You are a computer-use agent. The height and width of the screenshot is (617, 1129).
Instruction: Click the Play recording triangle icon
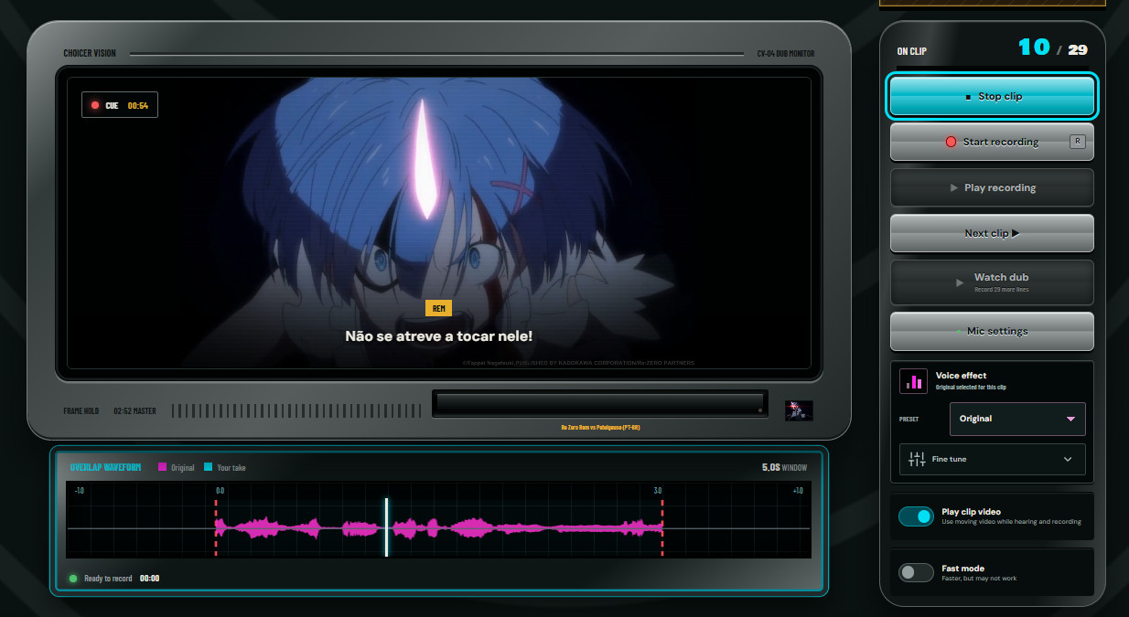[954, 187]
